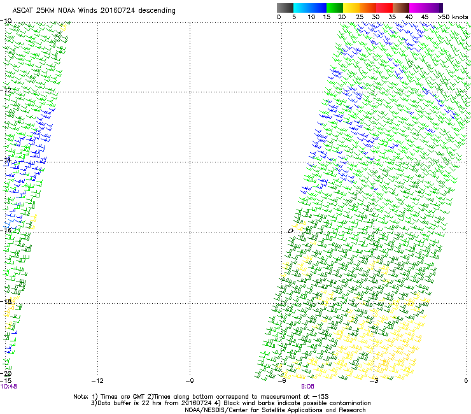This screenshot has height=414, width=471.
Task: Click the purple '9:08' swath time label
Action: 307,387
